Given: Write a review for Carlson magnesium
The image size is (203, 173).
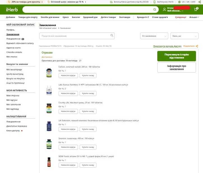Looking at the screenshot, I should click(68, 76).
